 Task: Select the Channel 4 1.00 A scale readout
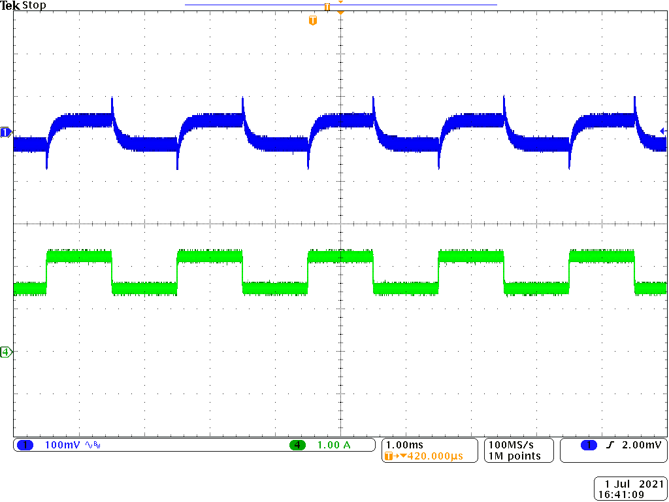pyautogui.click(x=334, y=445)
